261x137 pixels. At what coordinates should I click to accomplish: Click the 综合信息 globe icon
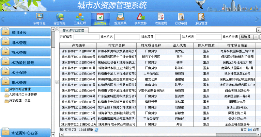click(60, 16)
